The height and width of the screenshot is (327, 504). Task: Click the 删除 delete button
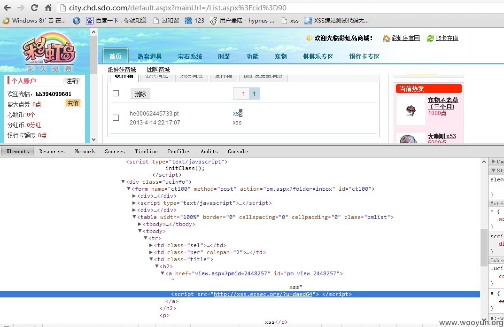[140, 94]
